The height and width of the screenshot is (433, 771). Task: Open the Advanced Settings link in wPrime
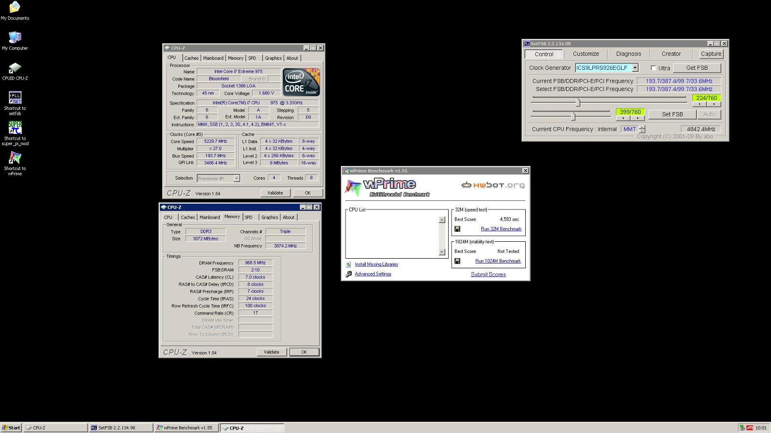pyautogui.click(x=373, y=274)
